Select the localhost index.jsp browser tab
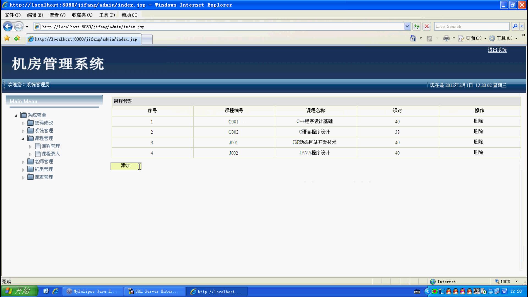Image resolution: width=528 pixels, height=297 pixels. point(83,39)
